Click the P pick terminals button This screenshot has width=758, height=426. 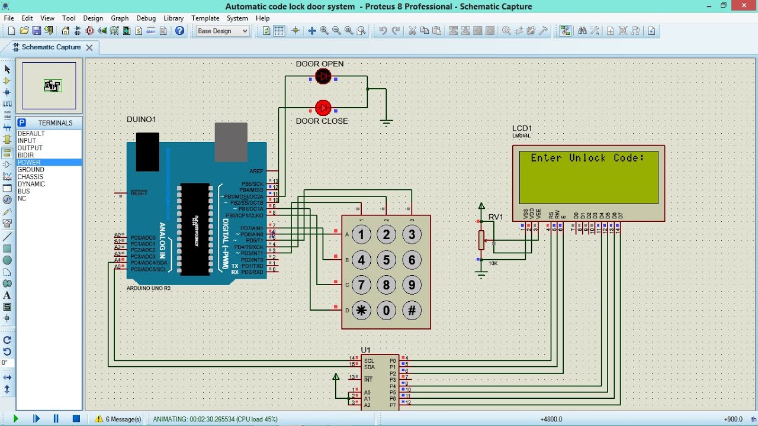click(x=21, y=123)
